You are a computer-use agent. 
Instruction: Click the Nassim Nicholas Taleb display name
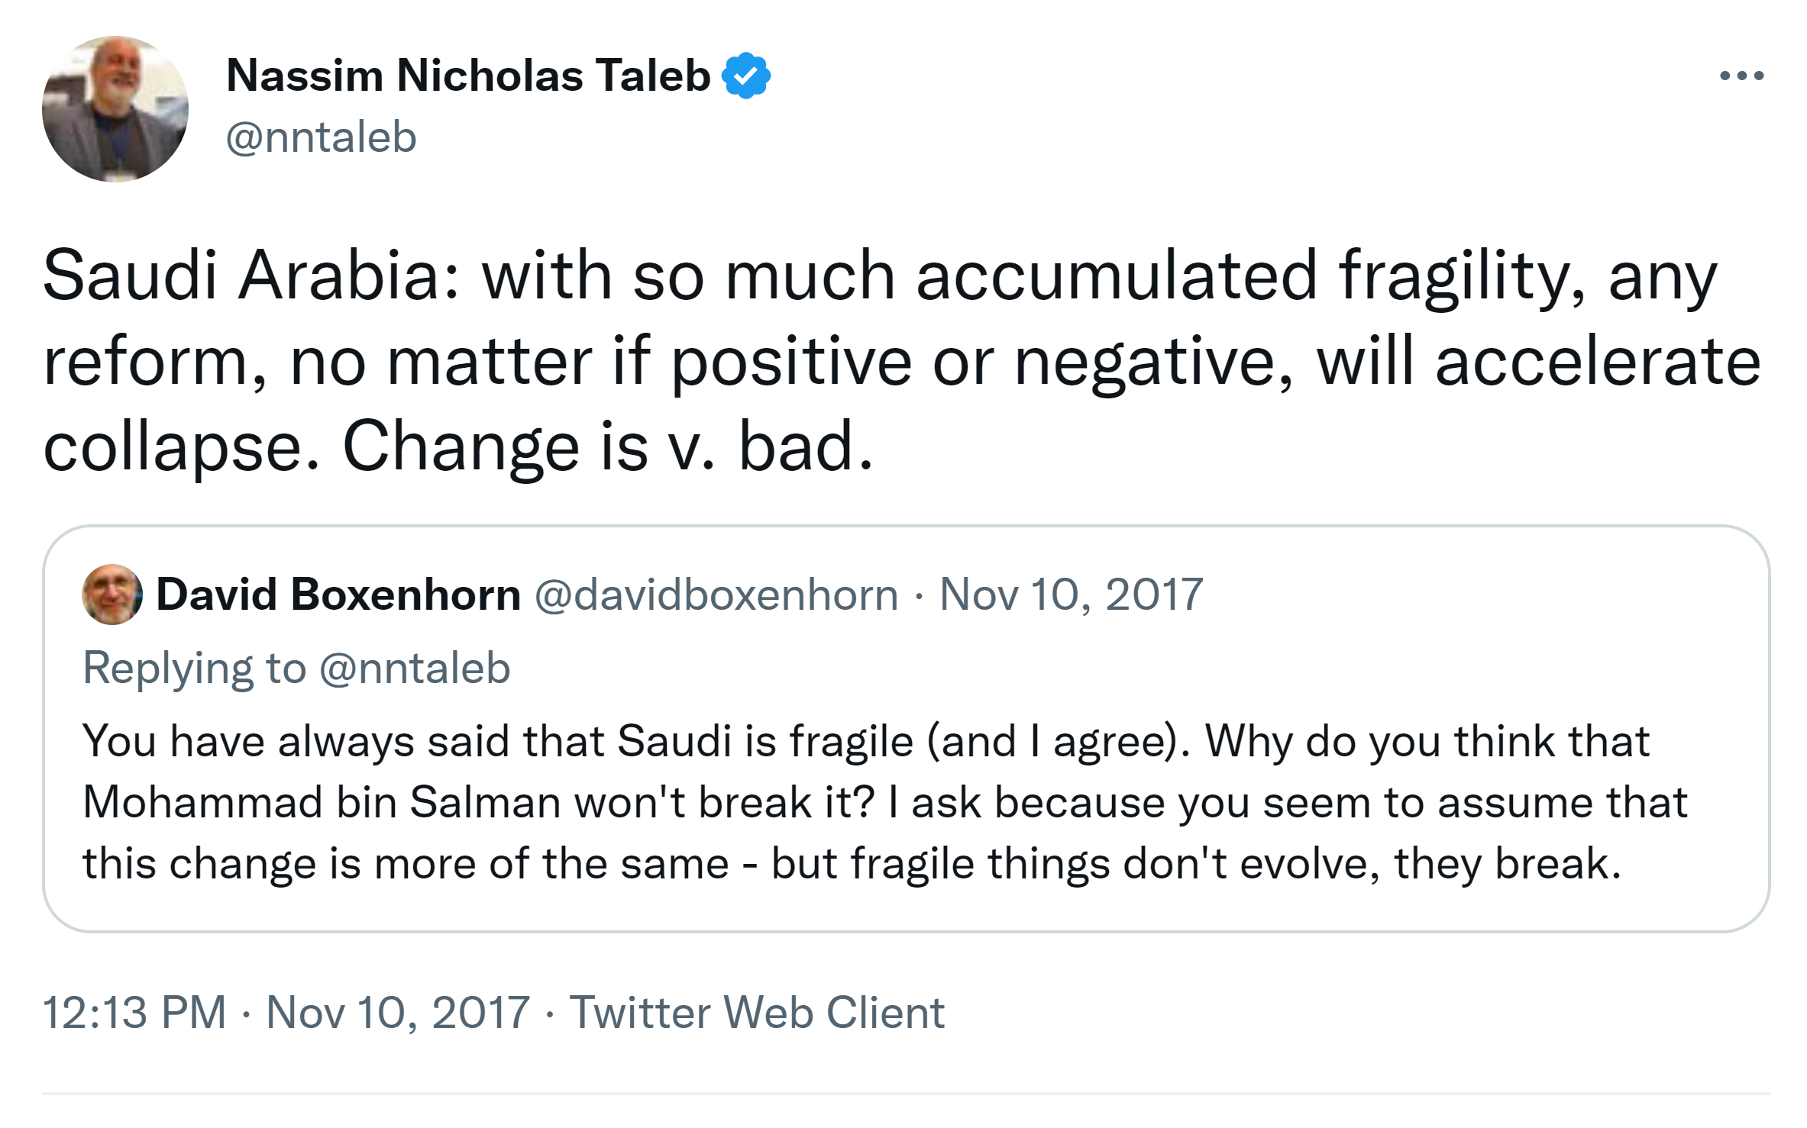click(468, 76)
